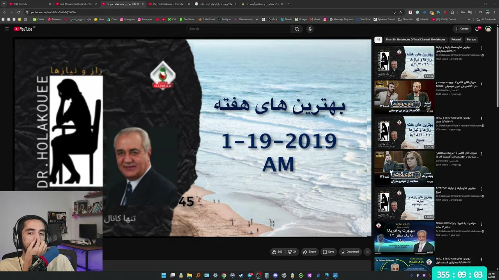
Task: Open the 1:20:38 recommended video thumbnail
Action: click(x=404, y=132)
